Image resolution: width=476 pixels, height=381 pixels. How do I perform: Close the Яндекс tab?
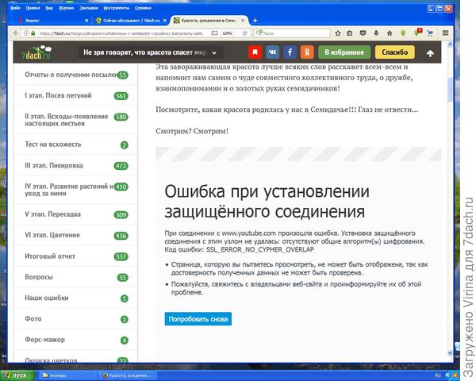tap(86, 21)
